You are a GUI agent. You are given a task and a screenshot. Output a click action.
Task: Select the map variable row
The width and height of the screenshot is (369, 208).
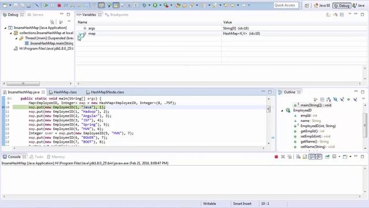(x=221, y=34)
